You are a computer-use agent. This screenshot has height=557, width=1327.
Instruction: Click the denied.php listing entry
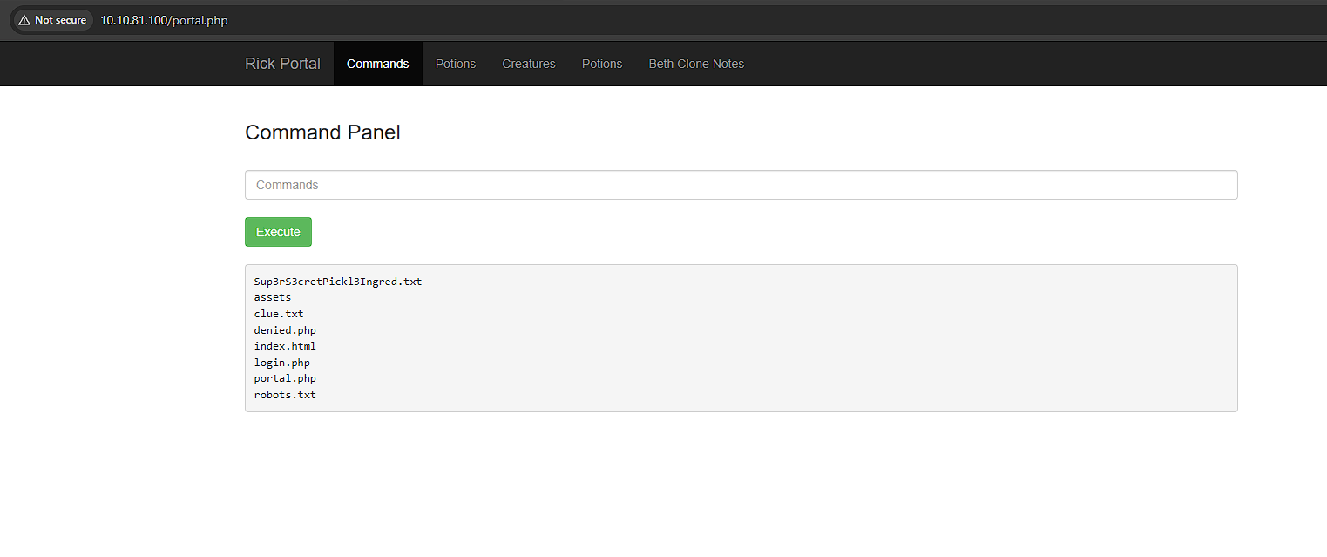[285, 329]
